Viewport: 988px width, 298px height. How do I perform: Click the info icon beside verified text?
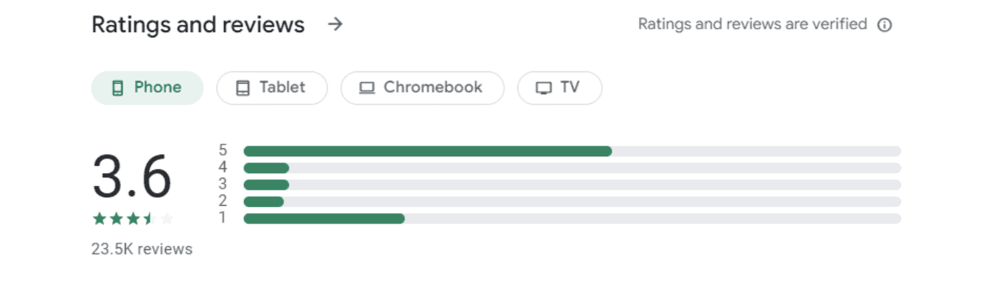pyautogui.click(x=884, y=25)
